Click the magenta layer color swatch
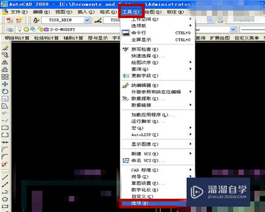 point(46,30)
